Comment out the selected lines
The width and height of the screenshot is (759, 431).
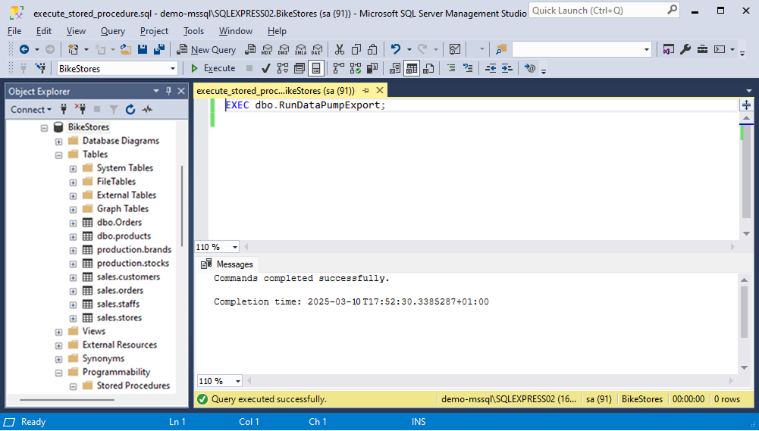(x=451, y=68)
